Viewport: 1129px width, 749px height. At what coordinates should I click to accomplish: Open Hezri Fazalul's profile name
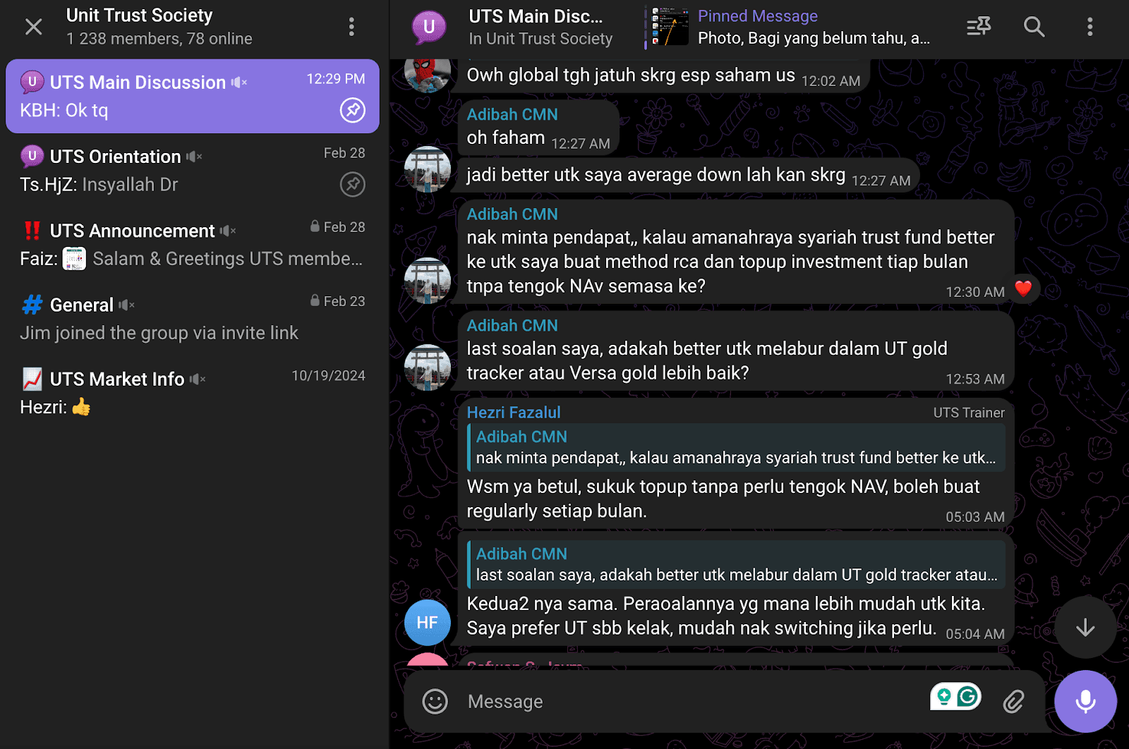tap(514, 413)
